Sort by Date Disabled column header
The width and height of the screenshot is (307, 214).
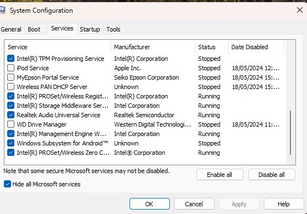click(x=256, y=47)
